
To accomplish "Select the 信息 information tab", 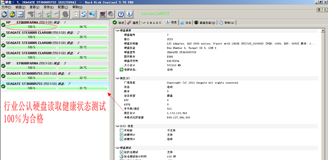I will point(171,22).
